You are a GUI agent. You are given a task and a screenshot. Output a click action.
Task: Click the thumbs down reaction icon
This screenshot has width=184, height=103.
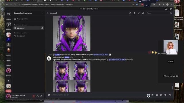153,53
